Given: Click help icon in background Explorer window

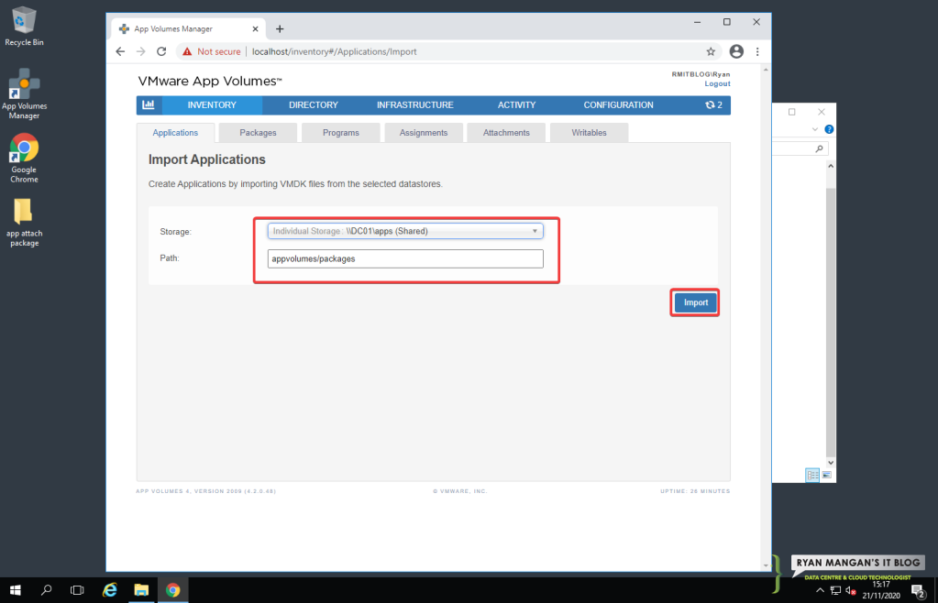Looking at the screenshot, I should pos(829,129).
